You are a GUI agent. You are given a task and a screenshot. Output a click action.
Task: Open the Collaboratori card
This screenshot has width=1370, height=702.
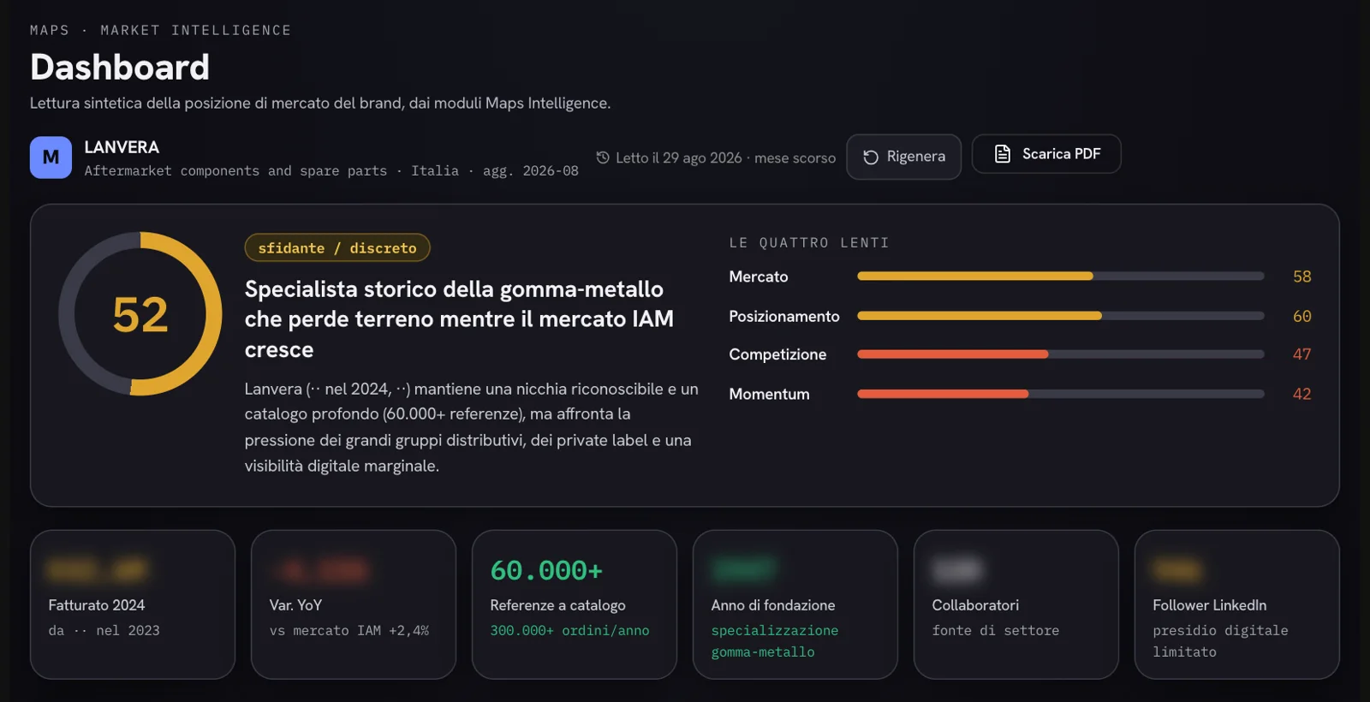pyautogui.click(x=1016, y=604)
